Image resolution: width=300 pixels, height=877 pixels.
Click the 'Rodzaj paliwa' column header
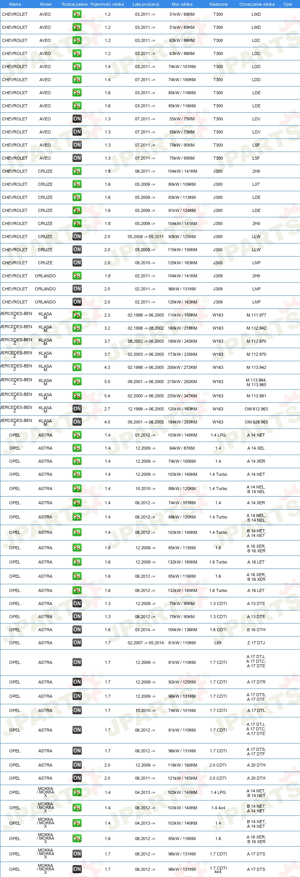click(74, 4)
